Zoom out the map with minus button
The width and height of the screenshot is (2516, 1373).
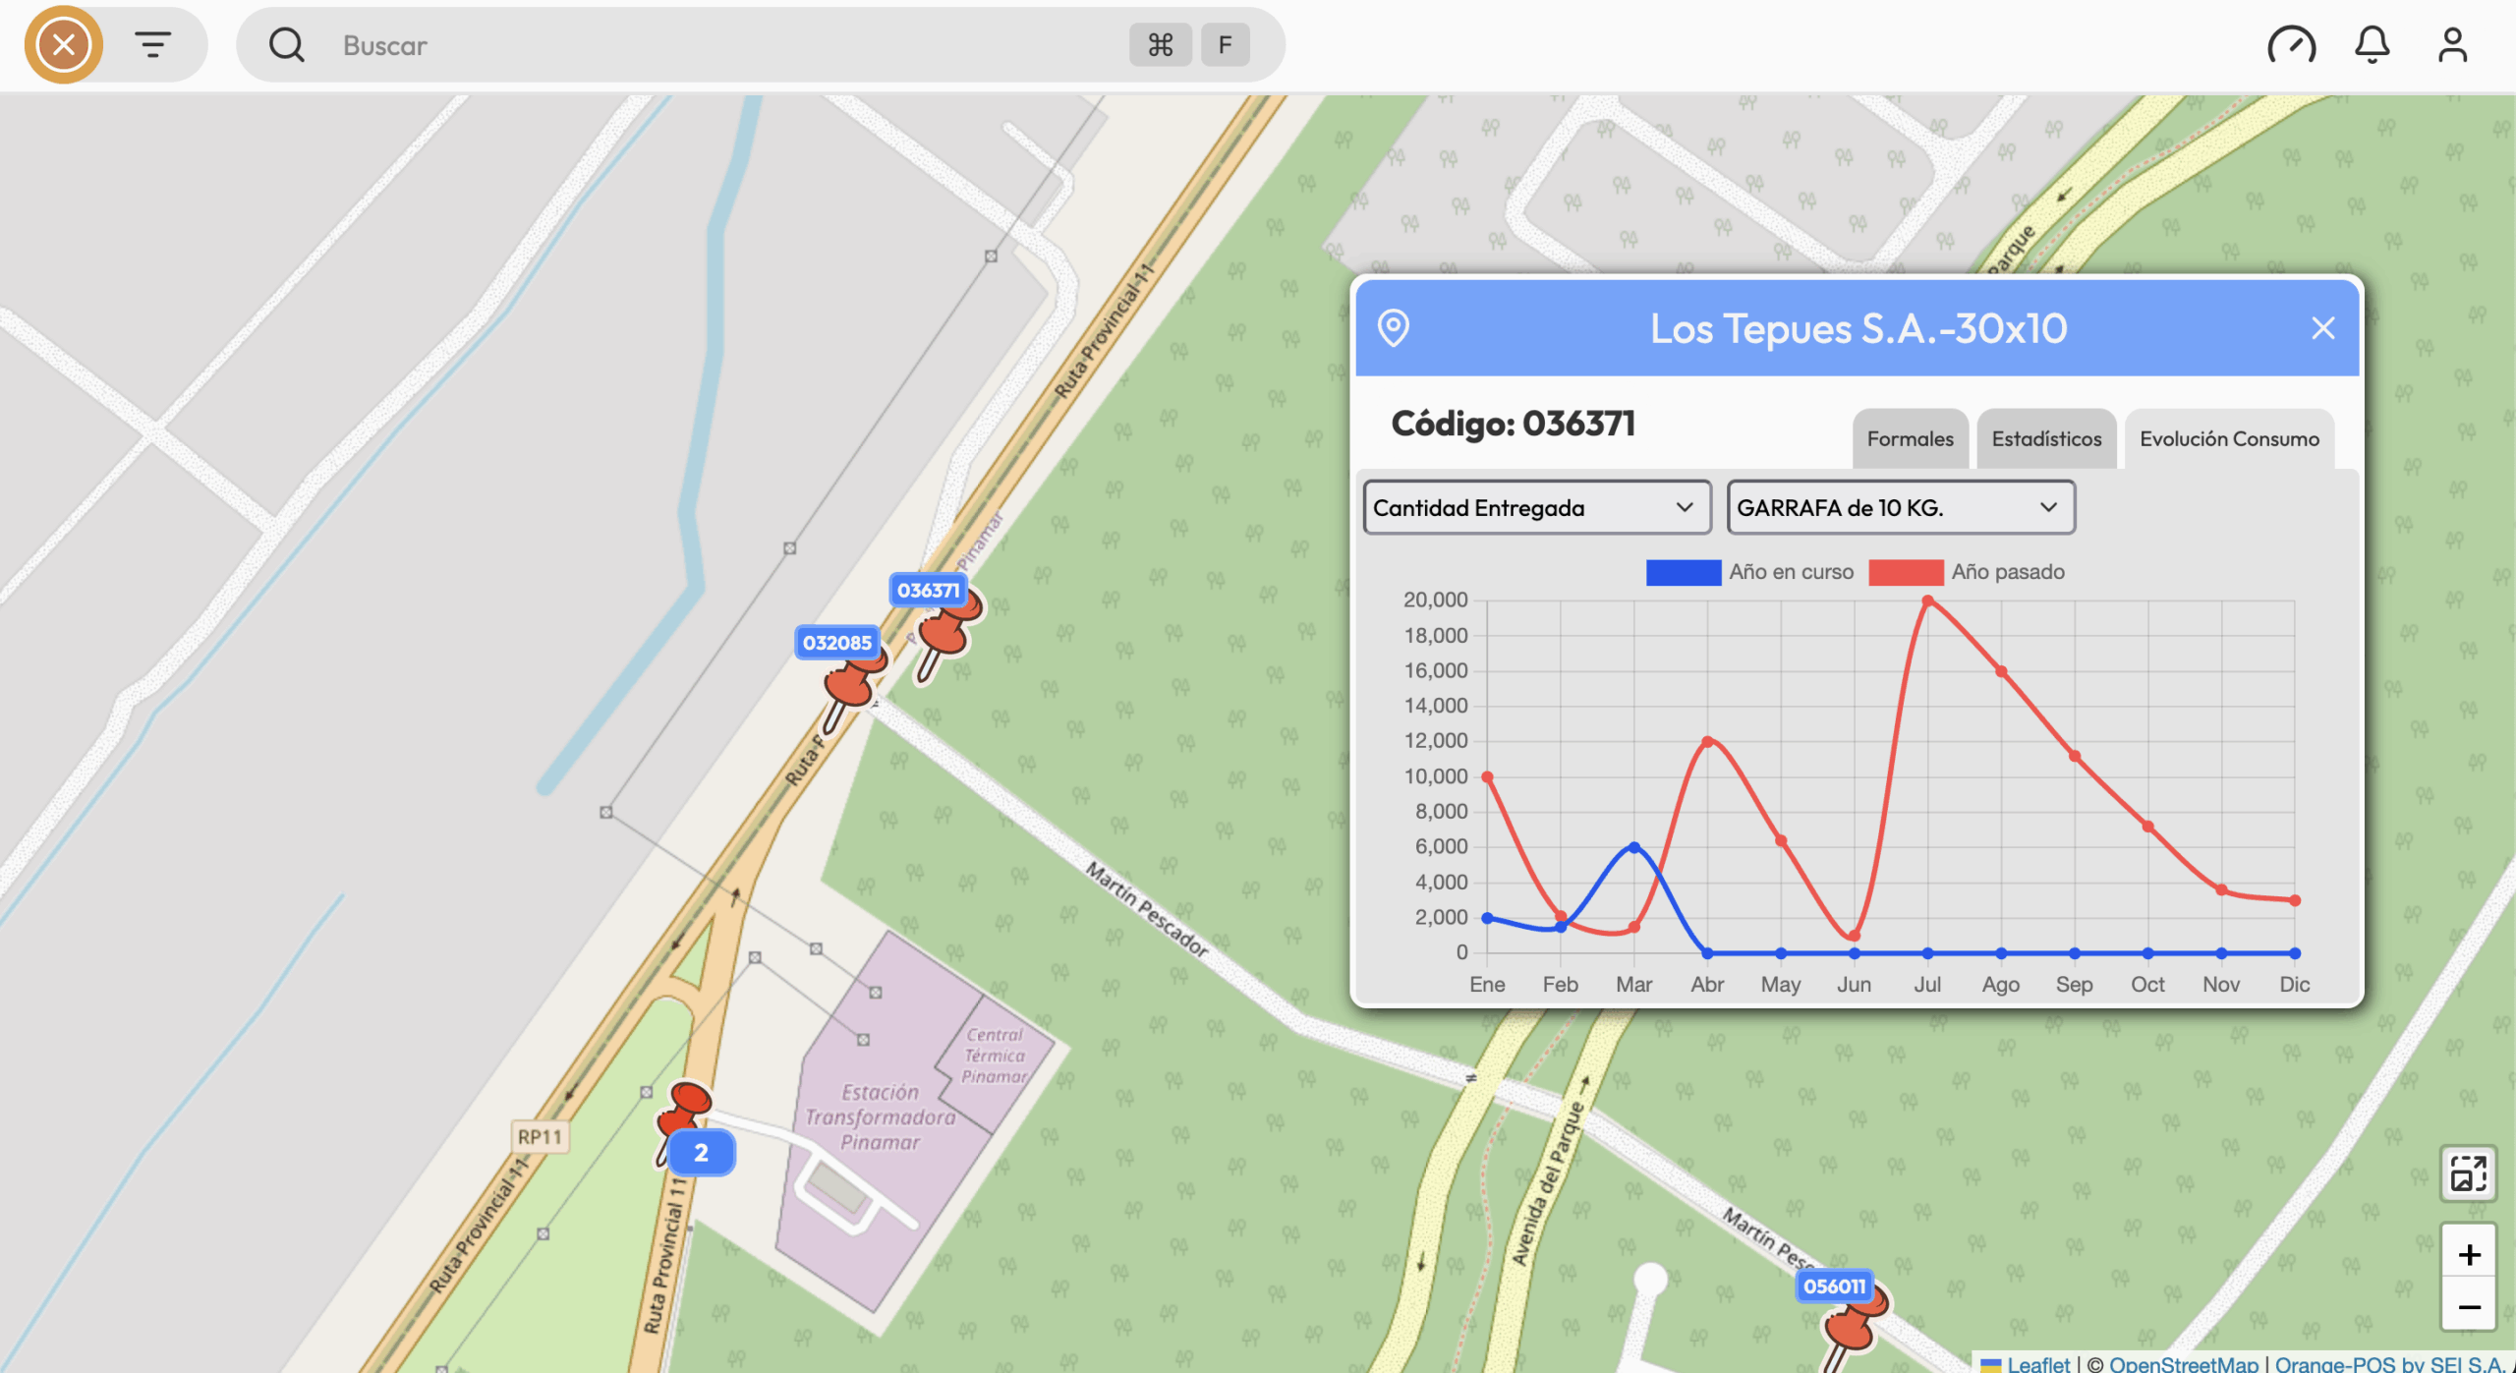pos(2469,1307)
